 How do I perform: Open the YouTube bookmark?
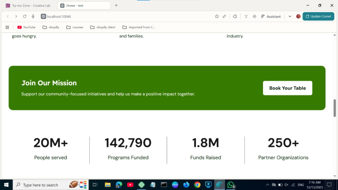click(x=26, y=27)
